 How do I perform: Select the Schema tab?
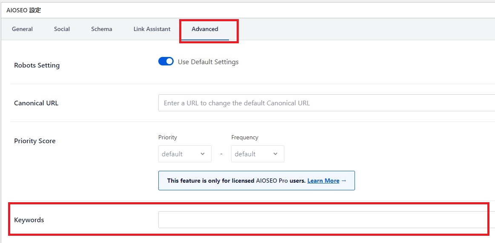pyautogui.click(x=102, y=29)
